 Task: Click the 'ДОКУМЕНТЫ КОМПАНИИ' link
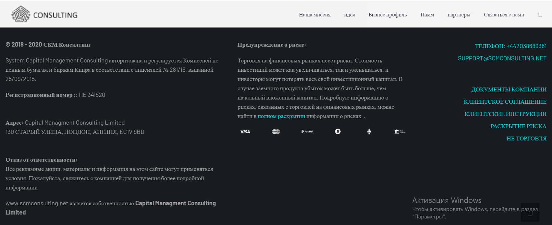[509, 90]
